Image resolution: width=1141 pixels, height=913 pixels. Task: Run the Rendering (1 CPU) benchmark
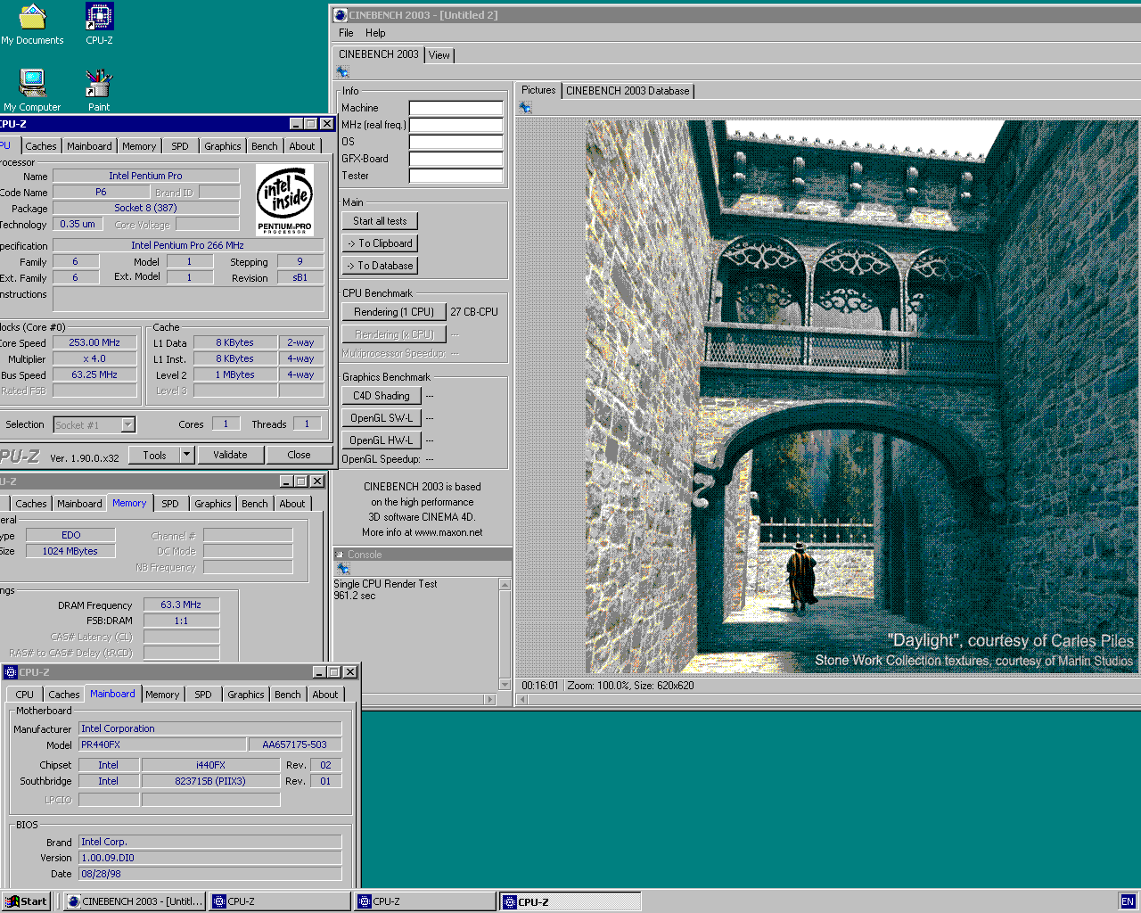click(x=394, y=312)
